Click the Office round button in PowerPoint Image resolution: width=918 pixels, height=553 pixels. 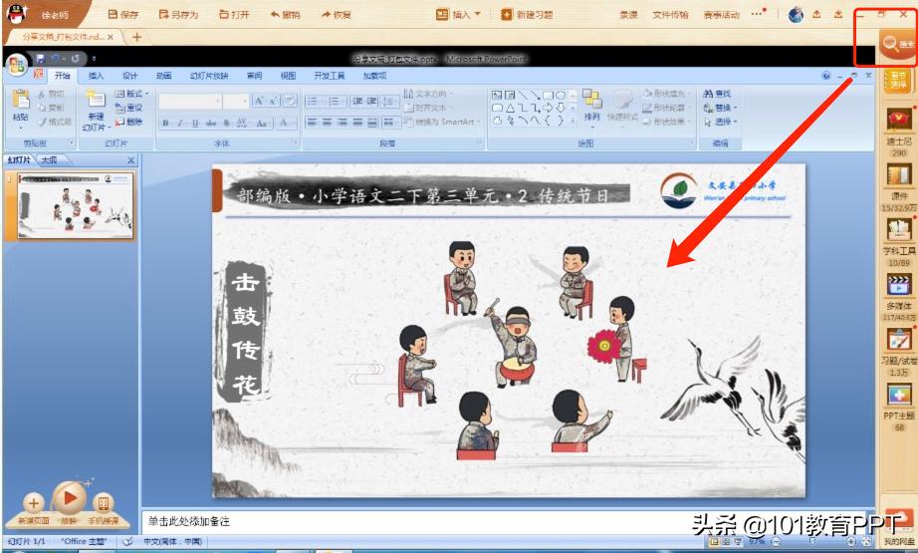(x=16, y=64)
